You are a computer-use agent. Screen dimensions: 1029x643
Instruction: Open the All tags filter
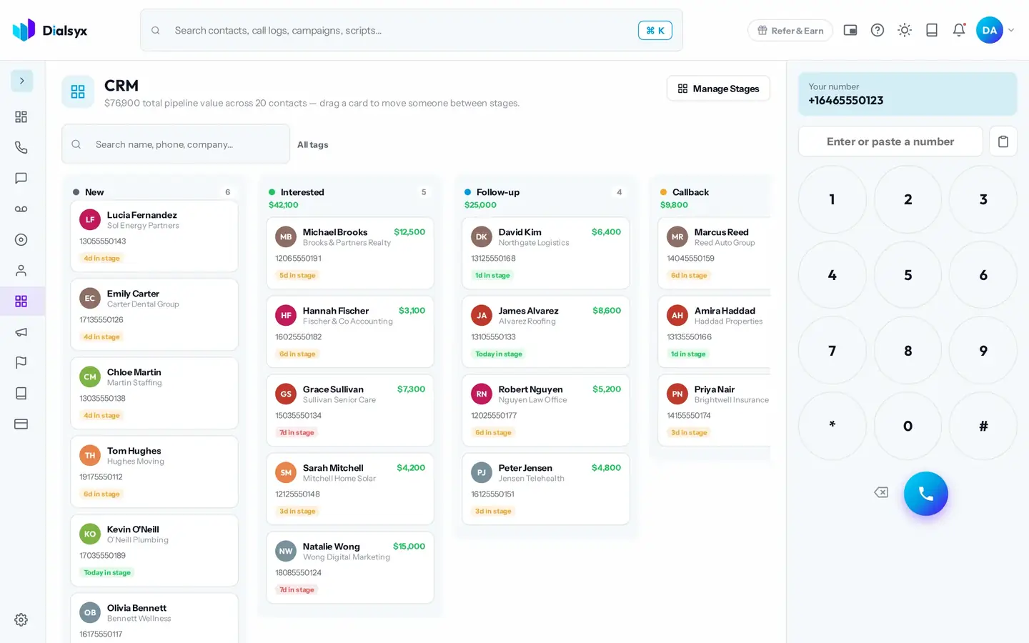point(313,144)
